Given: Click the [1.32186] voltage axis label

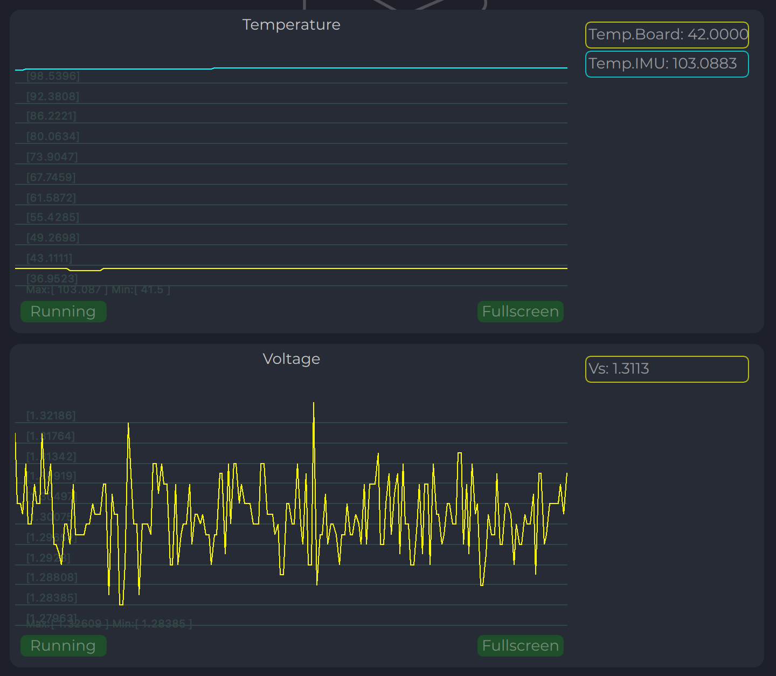Looking at the screenshot, I should [51, 416].
